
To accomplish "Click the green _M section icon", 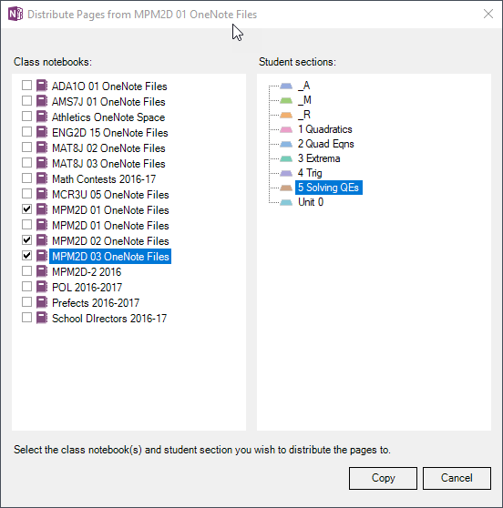I will point(286,100).
